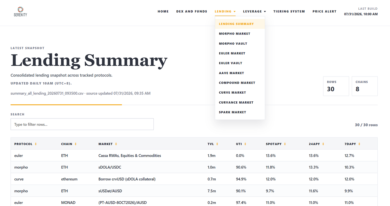The height and width of the screenshot is (206, 390).
Task: Sort table by UTI column arrows
Action: 245,144
